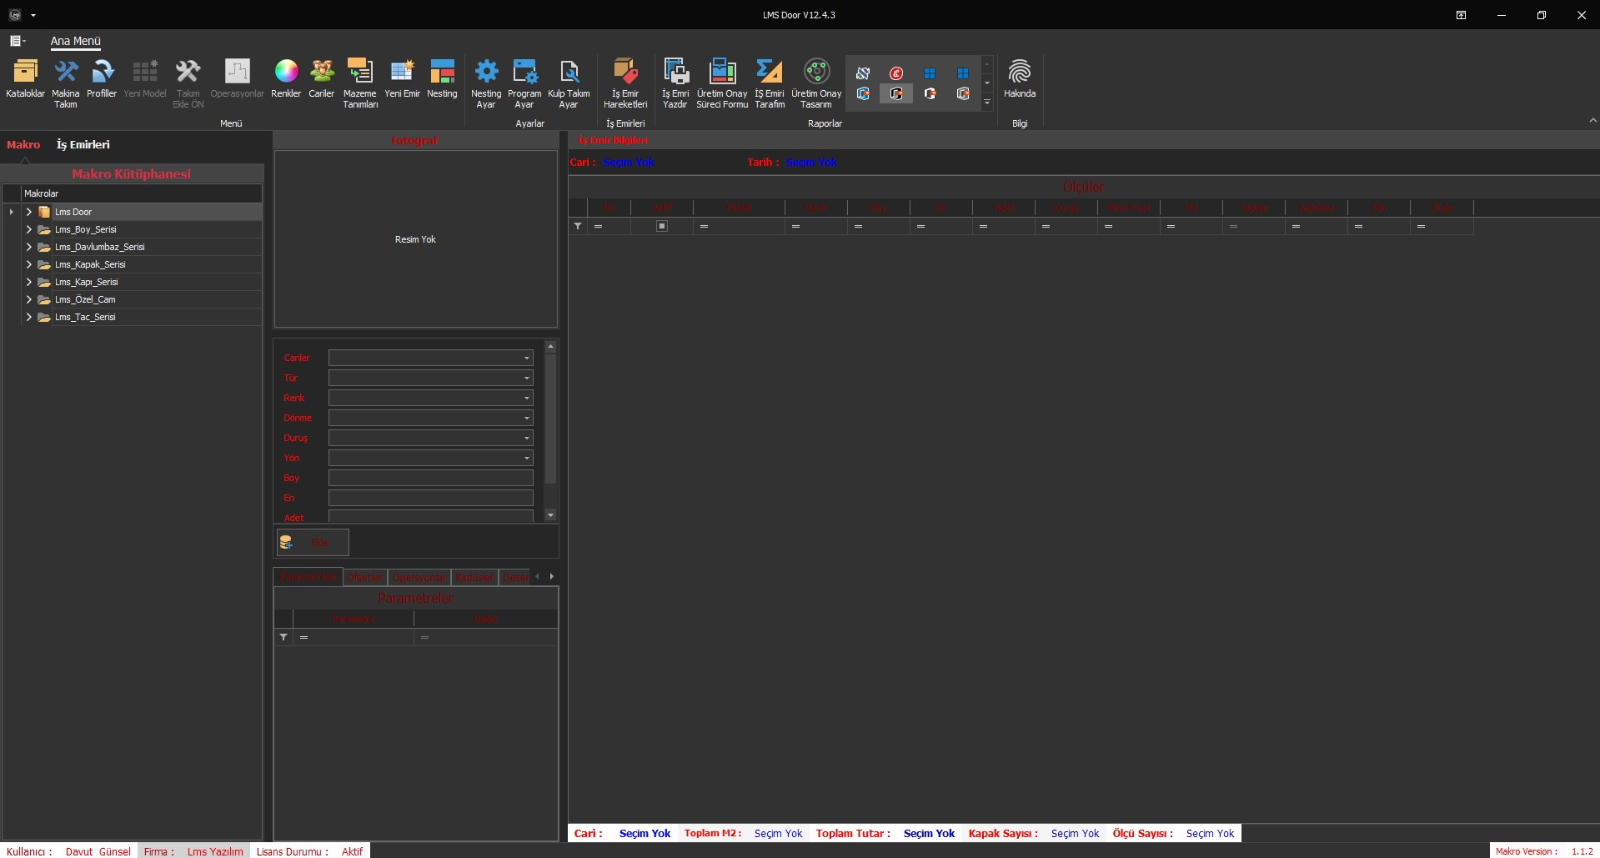Screen dimensions: 1600x858
Task: Open Mazeme Tanımları definitions
Action: pos(360,83)
